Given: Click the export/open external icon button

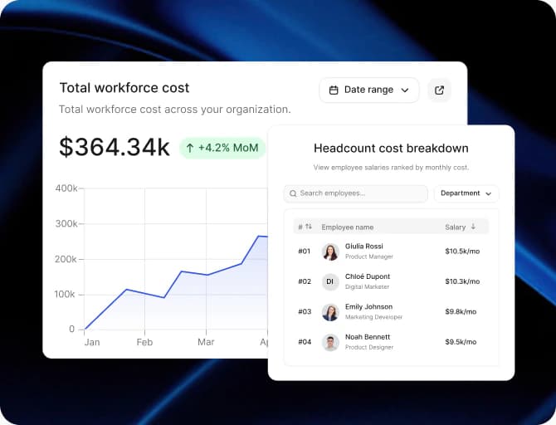Looking at the screenshot, I should tap(439, 90).
